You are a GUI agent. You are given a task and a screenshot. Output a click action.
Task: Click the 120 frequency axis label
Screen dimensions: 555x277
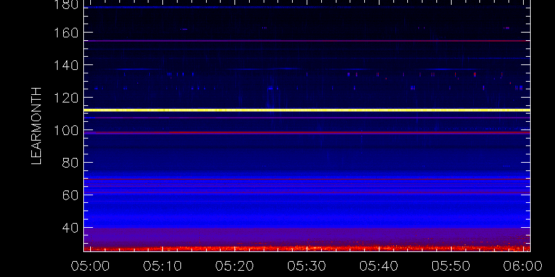66,98
